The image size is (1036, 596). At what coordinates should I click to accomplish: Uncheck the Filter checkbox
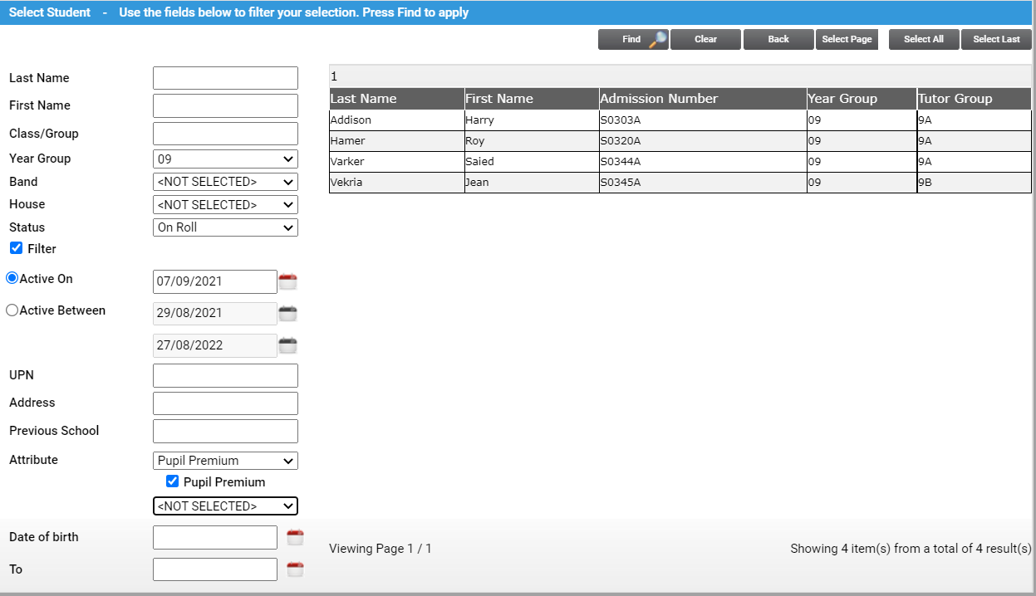(x=15, y=247)
